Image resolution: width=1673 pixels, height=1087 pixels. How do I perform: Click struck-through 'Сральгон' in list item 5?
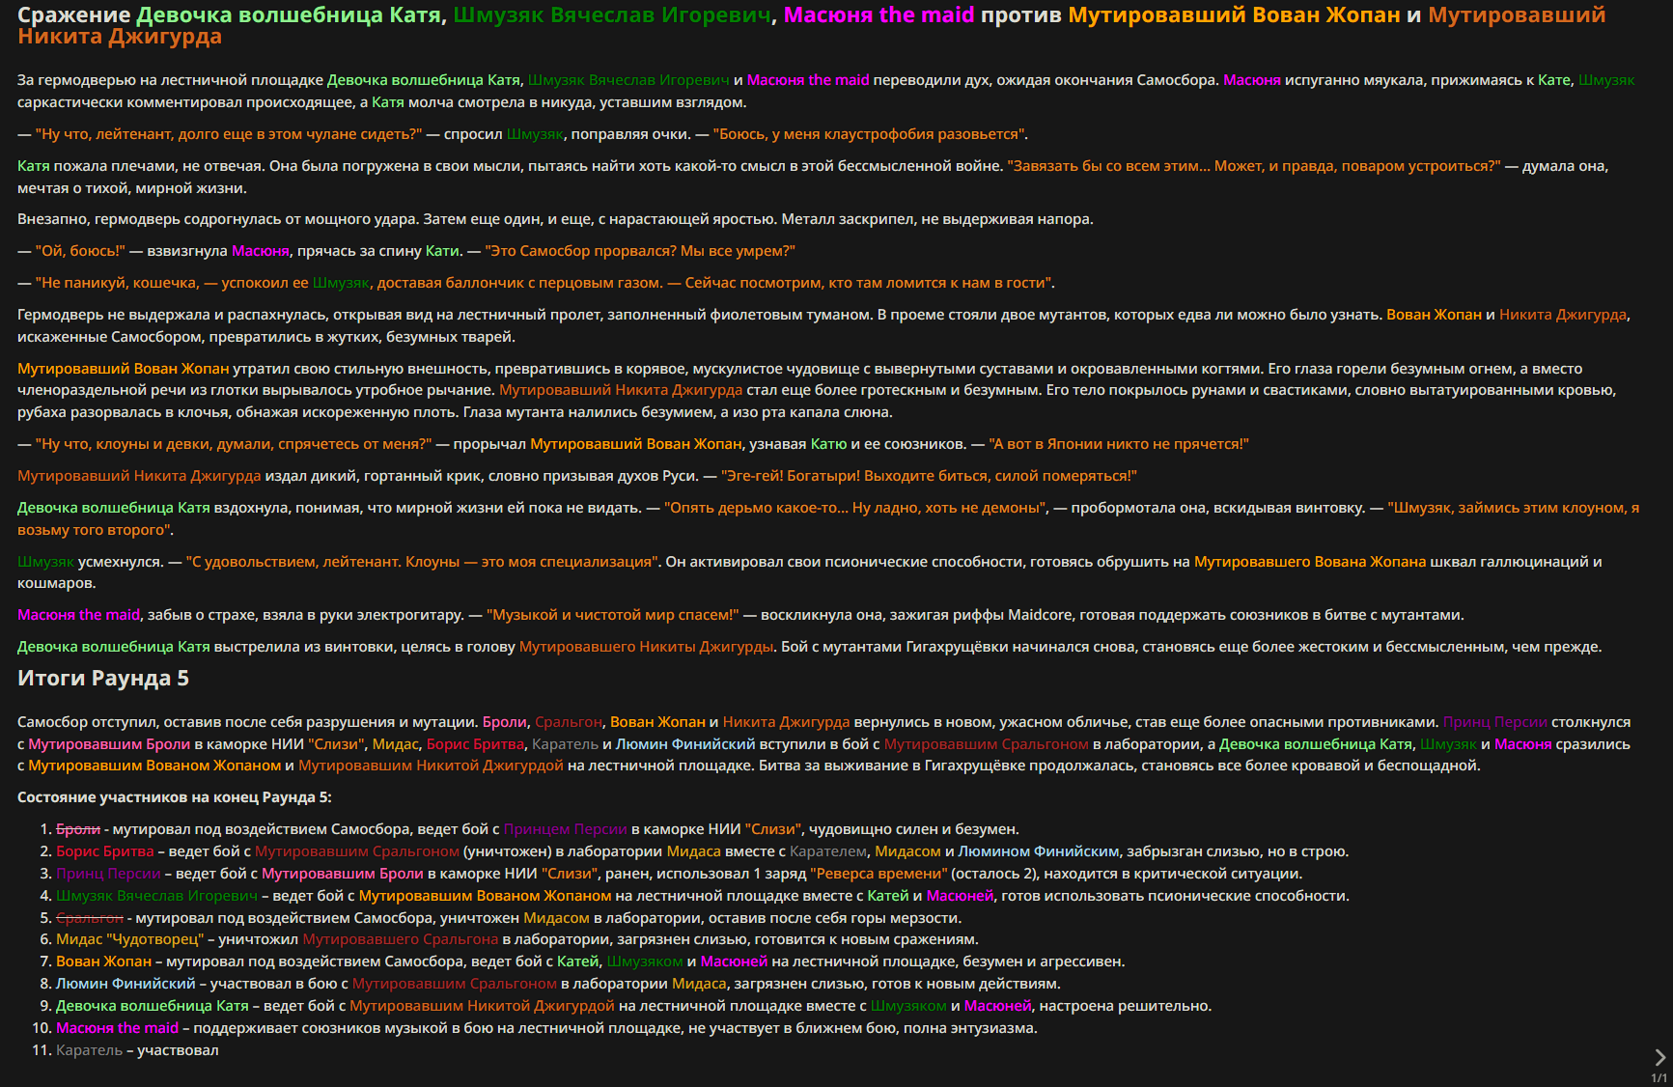pyautogui.click(x=90, y=918)
